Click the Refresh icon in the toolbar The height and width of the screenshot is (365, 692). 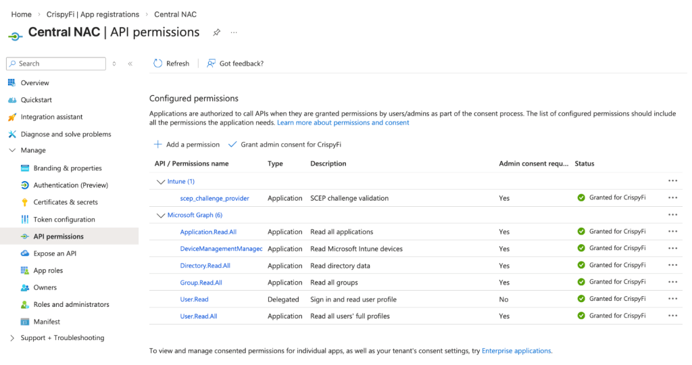pos(158,64)
